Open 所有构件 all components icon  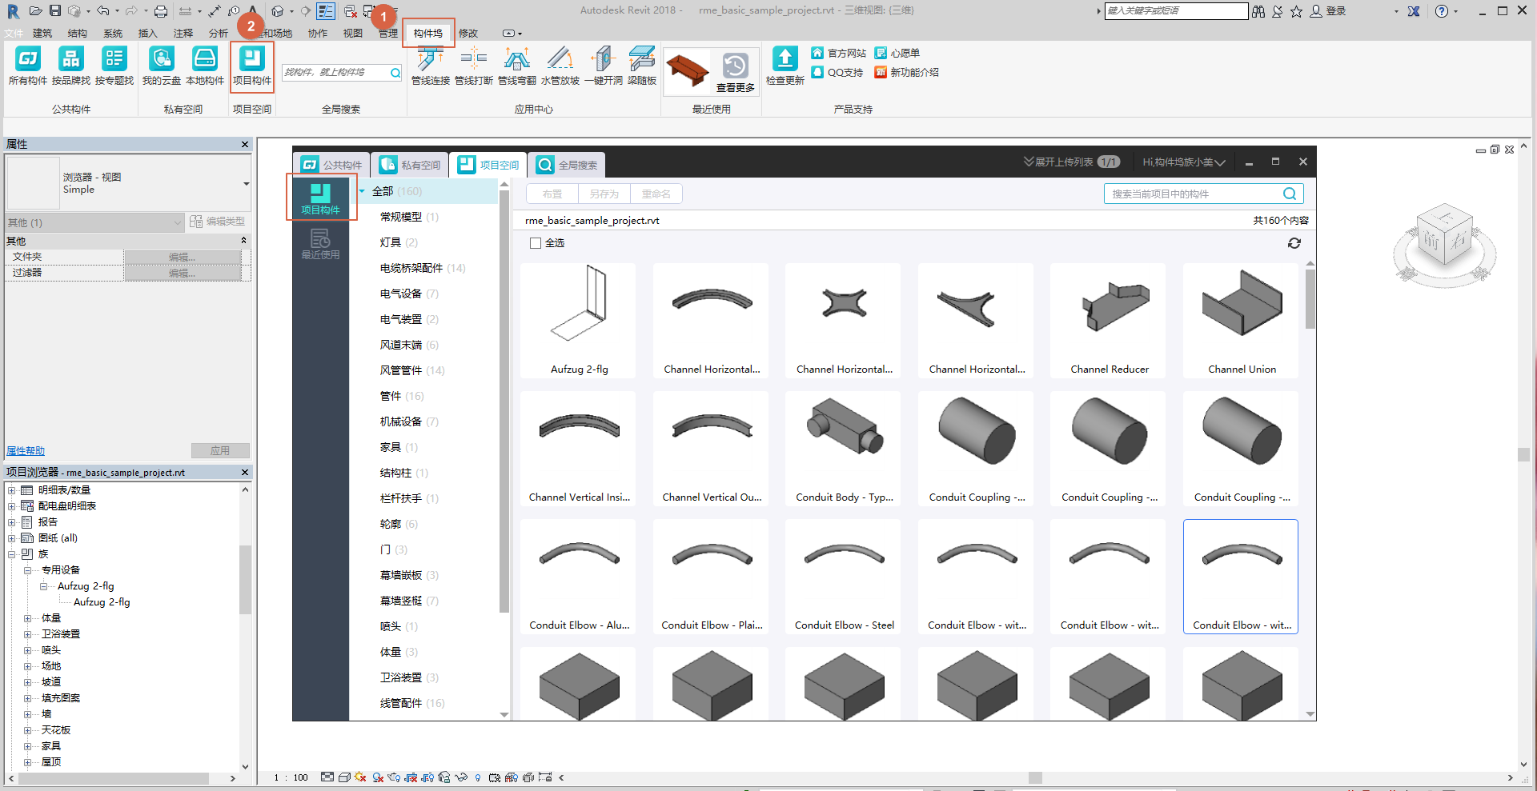(x=28, y=66)
